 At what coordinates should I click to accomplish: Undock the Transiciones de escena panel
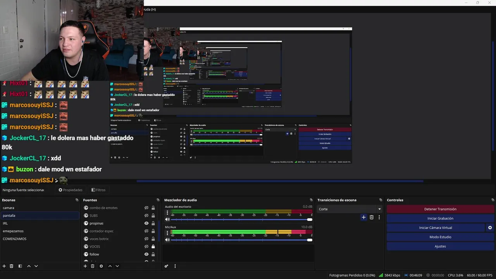(381, 200)
